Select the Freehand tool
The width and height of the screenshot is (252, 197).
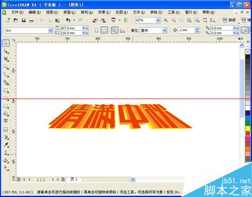click(x=6, y=75)
